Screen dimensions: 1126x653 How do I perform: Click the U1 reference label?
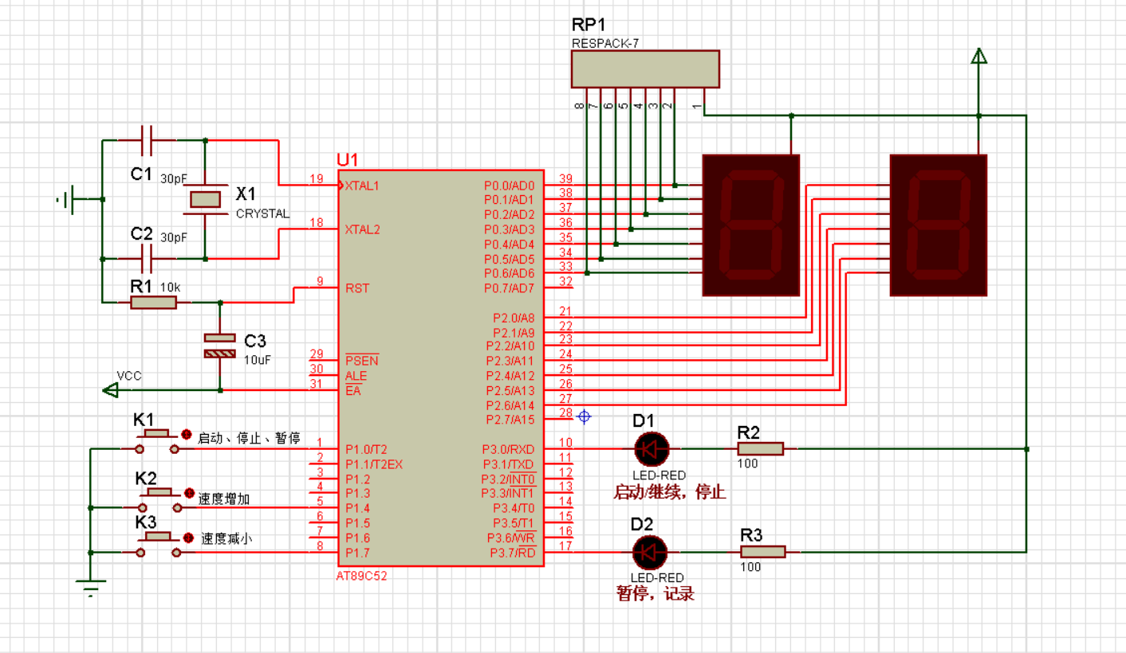coord(348,159)
